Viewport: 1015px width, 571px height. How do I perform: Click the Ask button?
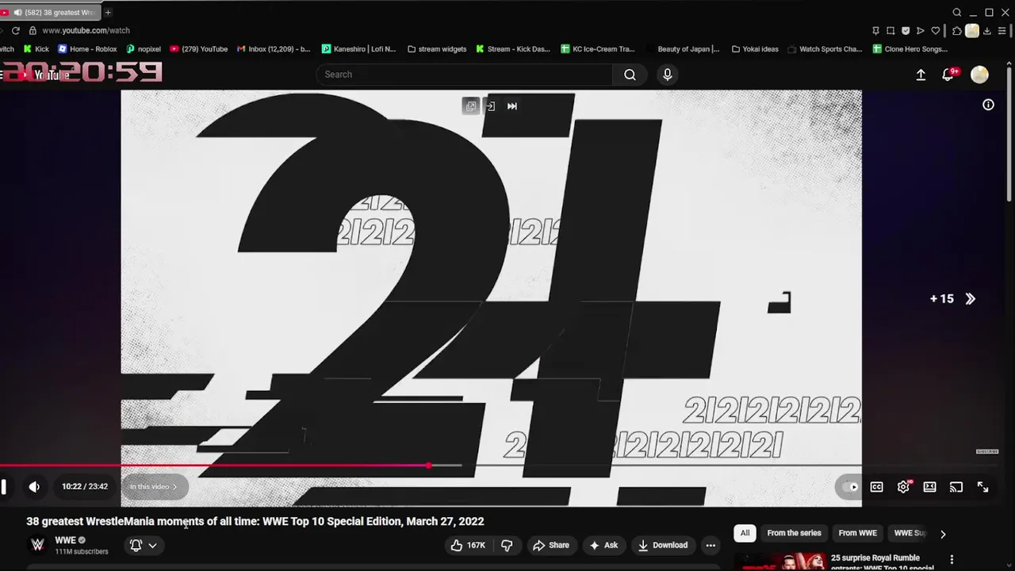pos(603,546)
